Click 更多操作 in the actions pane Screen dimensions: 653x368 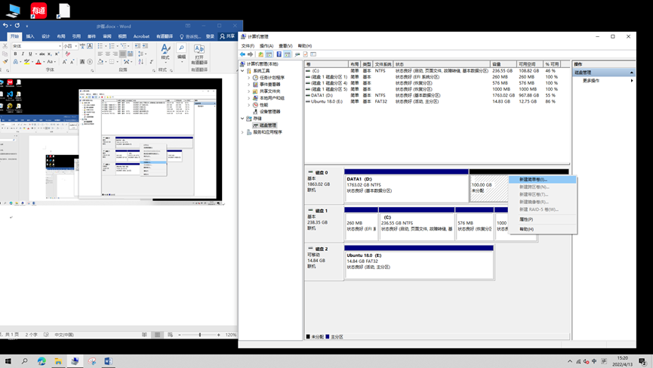coord(591,80)
